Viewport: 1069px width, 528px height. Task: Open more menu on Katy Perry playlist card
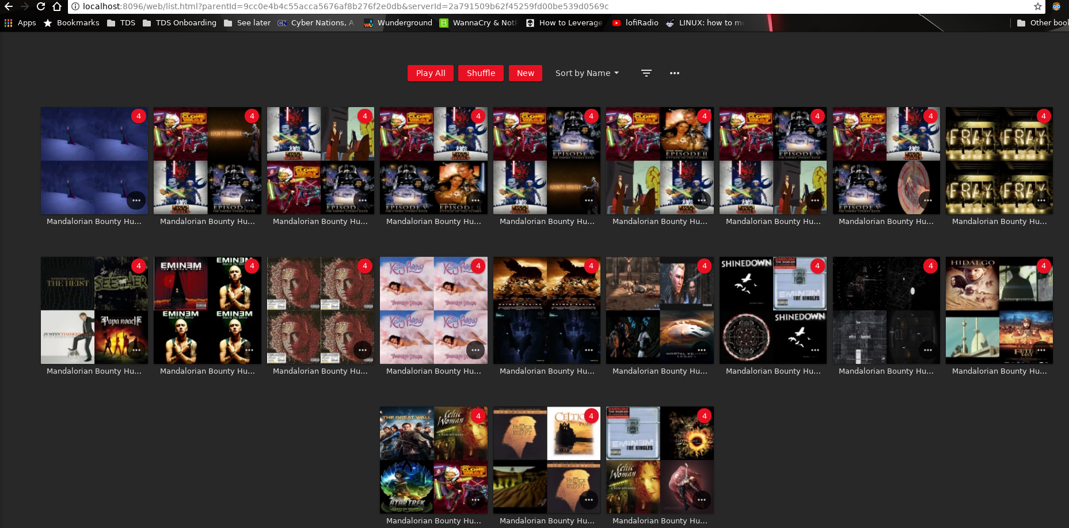click(x=475, y=350)
